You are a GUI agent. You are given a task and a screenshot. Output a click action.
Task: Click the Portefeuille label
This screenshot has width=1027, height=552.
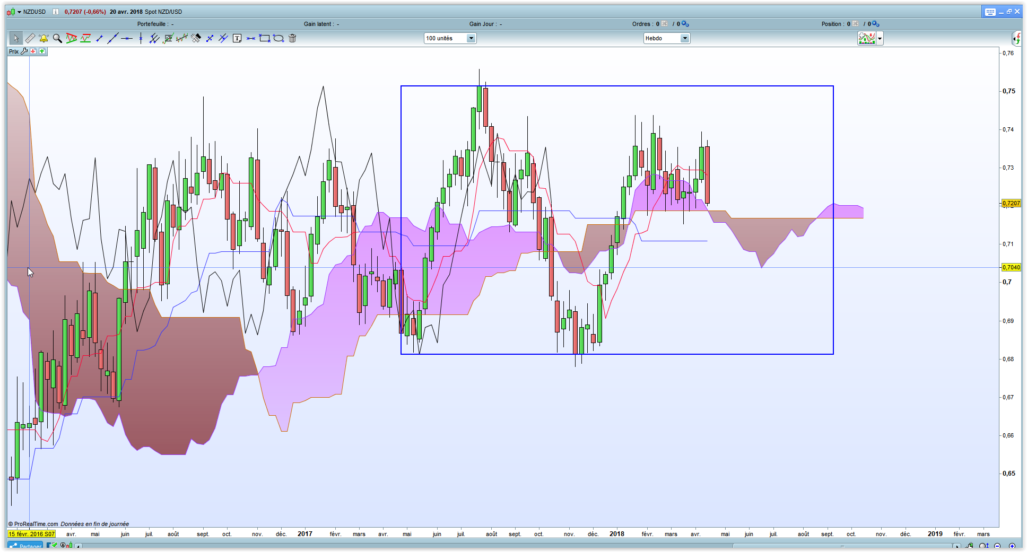click(153, 24)
